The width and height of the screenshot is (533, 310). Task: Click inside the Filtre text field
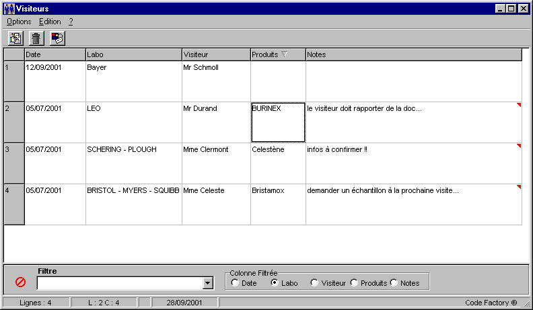coord(120,283)
